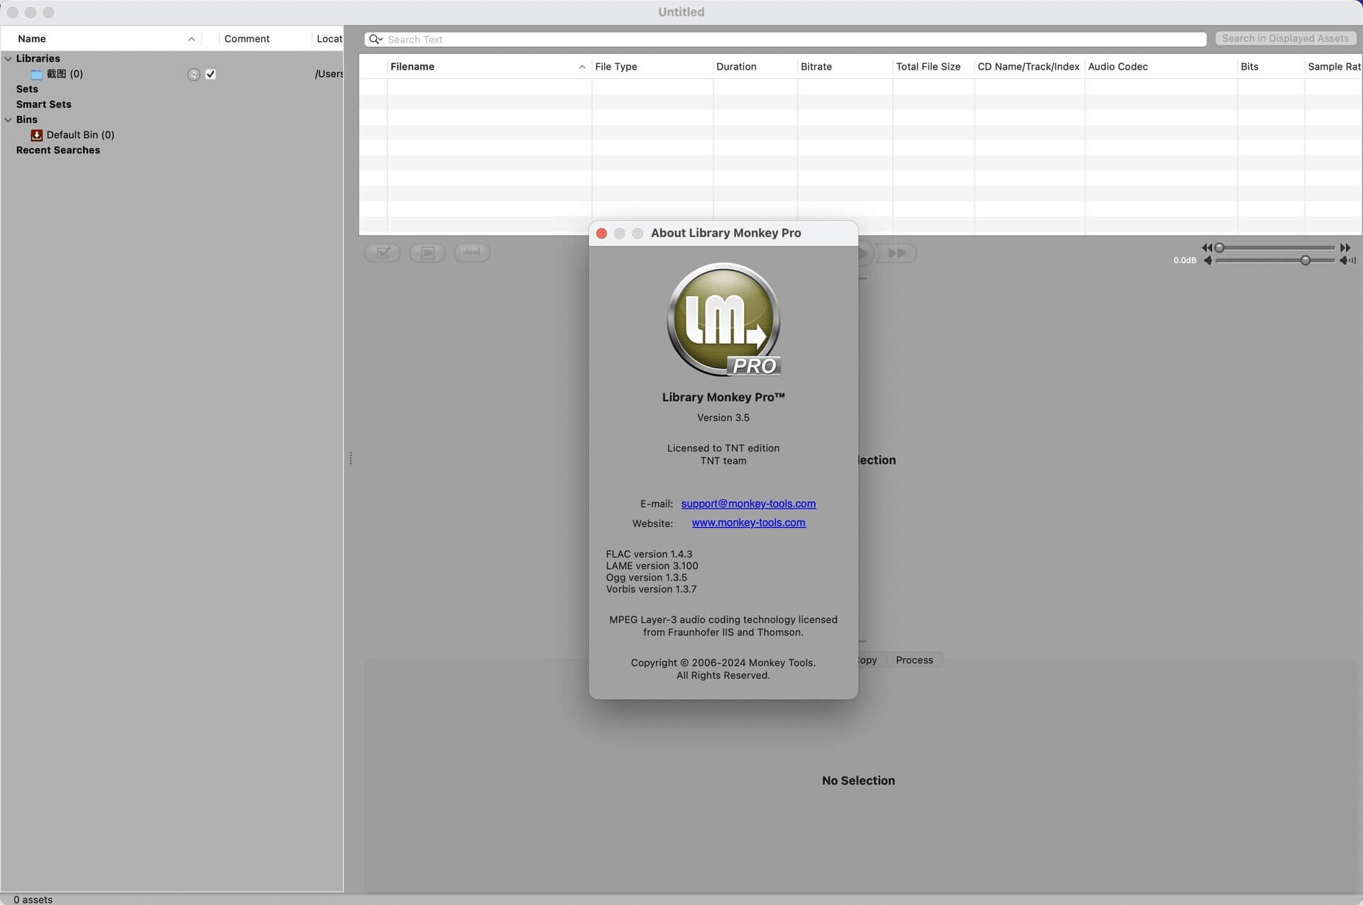Click the checkmark verify toolbar icon
Viewport: 1363px width, 905px height.
click(383, 252)
